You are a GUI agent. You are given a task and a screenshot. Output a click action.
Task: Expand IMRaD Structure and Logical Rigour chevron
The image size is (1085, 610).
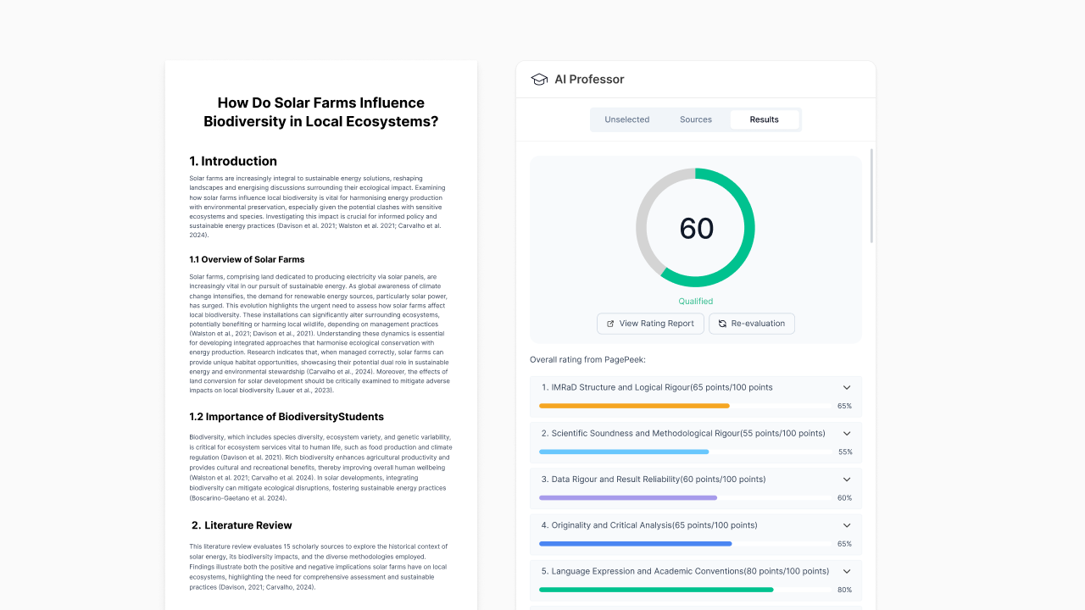[x=846, y=387]
